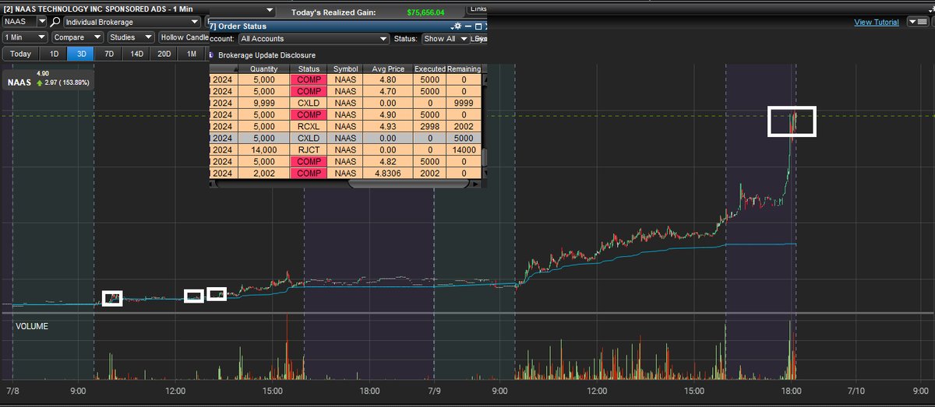
Task: Open the Studies dropdown
Action: 129,37
